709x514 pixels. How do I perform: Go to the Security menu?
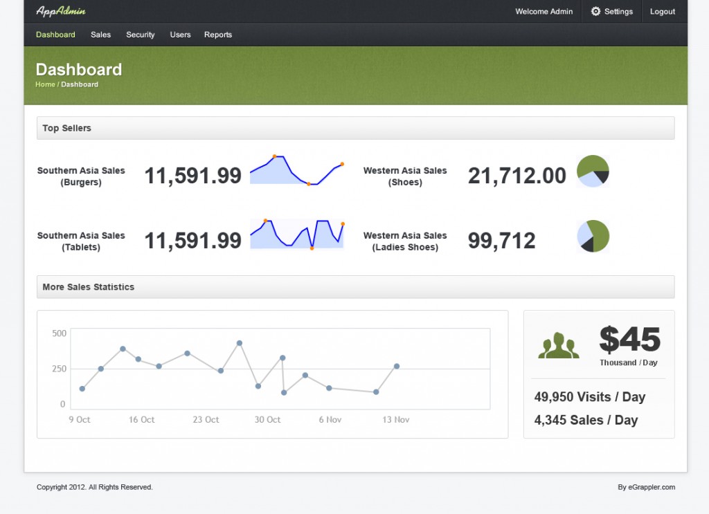point(140,35)
